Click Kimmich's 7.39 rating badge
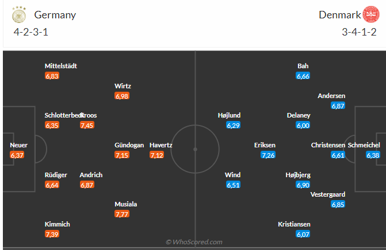Viewport: 386px width, 250px height. point(52,234)
